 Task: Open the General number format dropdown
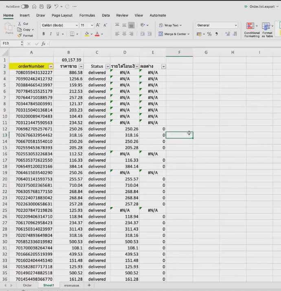(235, 25)
